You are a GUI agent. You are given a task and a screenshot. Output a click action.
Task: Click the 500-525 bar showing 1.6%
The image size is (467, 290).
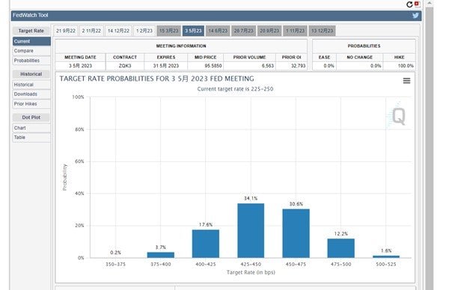pyautogui.click(x=386, y=256)
